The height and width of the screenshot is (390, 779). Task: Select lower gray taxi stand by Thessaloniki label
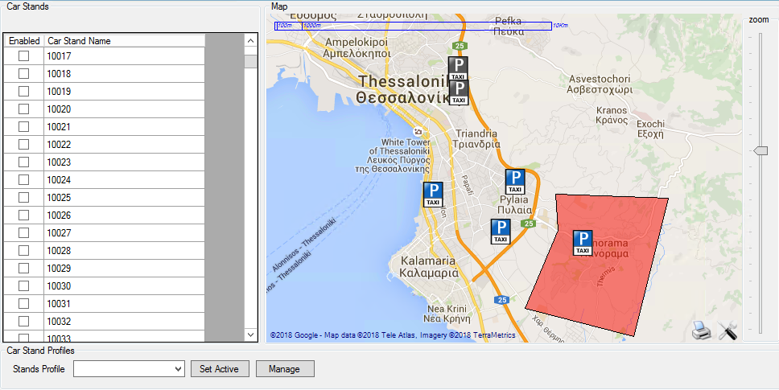(459, 93)
